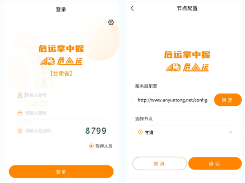Click the 登录 button
The image size is (245, 183).
tap(61, 172)
